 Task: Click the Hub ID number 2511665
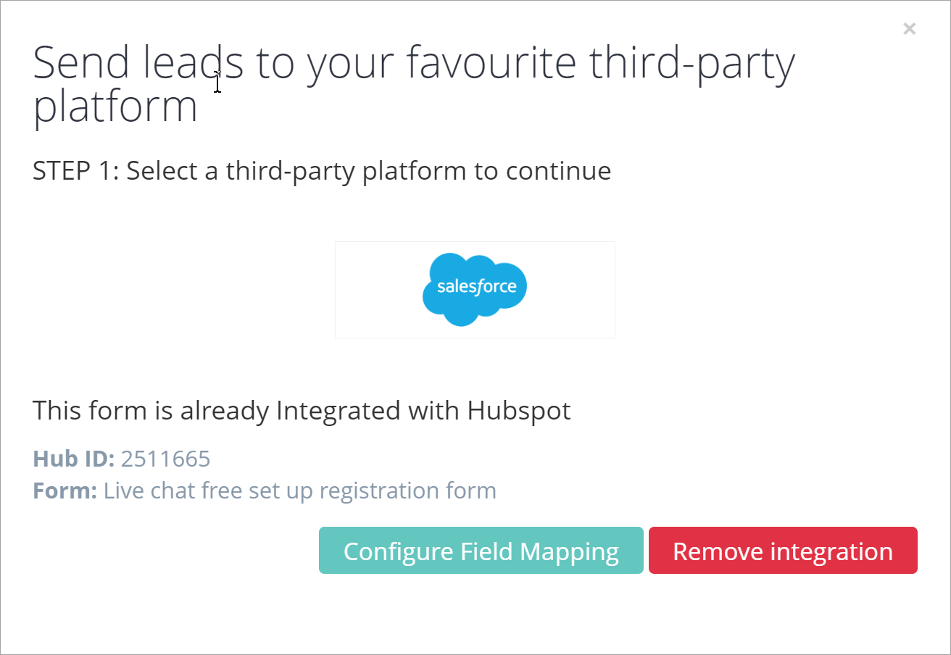click(x=165, y=459)
